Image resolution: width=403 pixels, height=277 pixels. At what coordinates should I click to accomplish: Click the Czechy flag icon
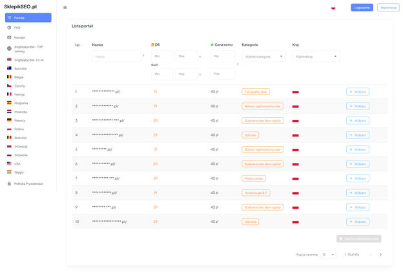click(x=9, y=86)
